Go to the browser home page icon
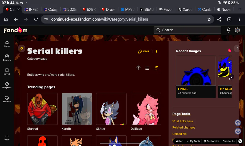 [6, 19]
